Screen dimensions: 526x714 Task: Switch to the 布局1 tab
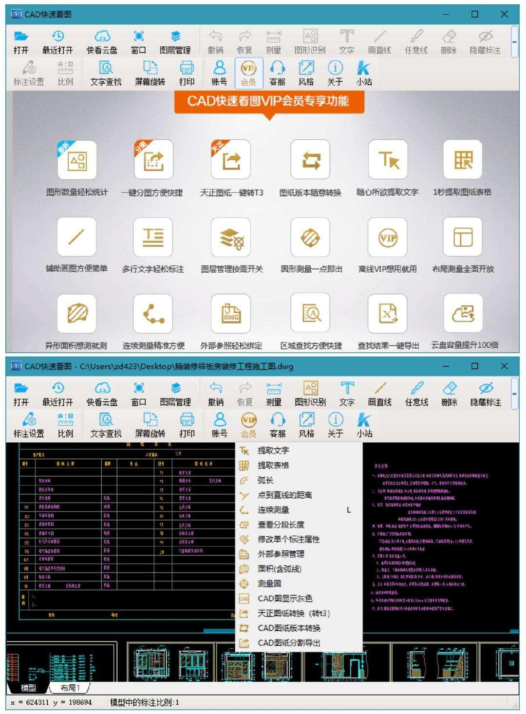(x=70, y=688)
